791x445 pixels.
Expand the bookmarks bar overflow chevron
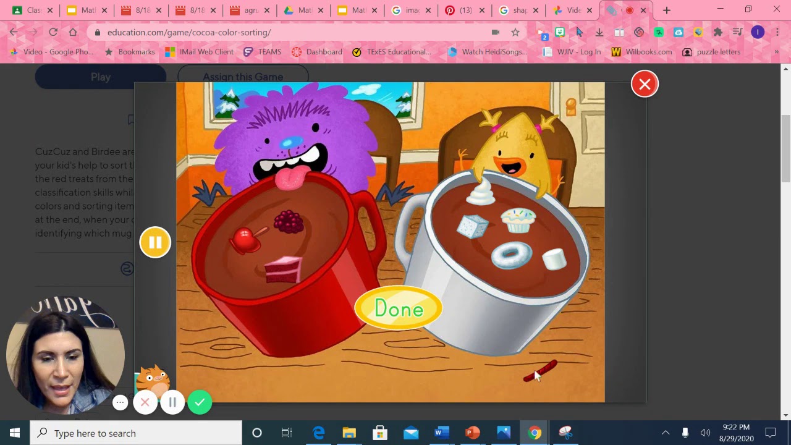click(777, 52)
